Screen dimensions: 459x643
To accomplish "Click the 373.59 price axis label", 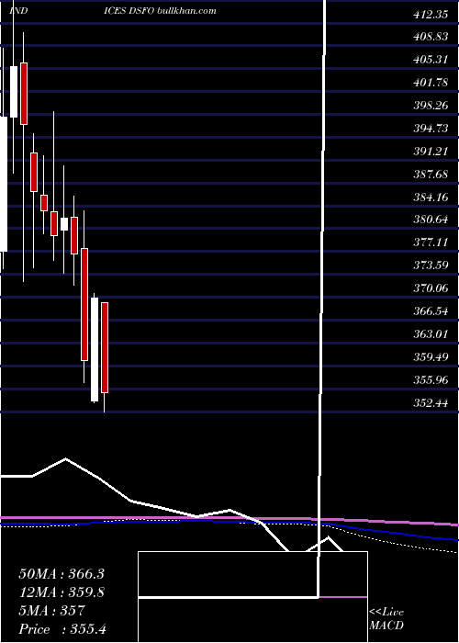I will coord(430,265).
